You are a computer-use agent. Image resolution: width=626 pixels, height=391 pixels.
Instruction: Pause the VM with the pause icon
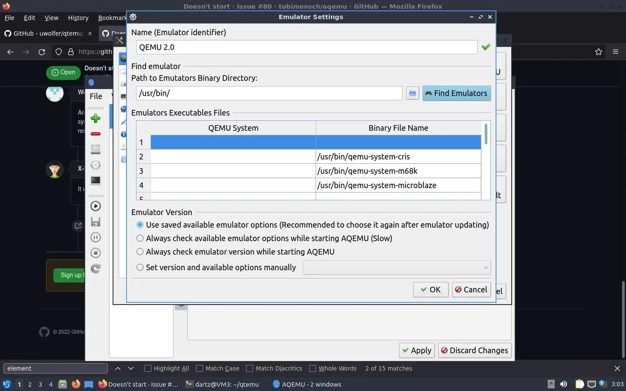pos(96,237)
